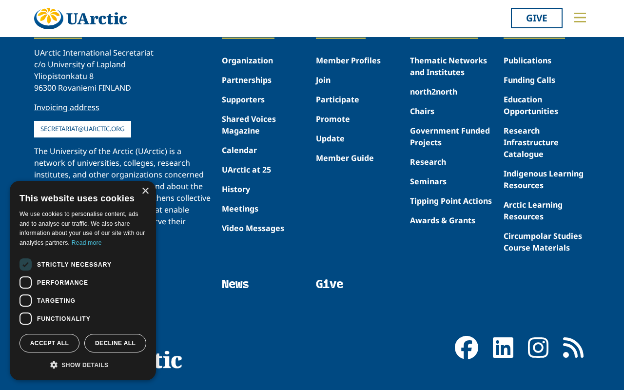
Task: Open the RSS feed icon
Action: coord(573,348)
